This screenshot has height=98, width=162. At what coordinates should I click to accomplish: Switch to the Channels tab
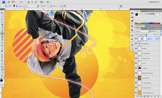(144, 29)
